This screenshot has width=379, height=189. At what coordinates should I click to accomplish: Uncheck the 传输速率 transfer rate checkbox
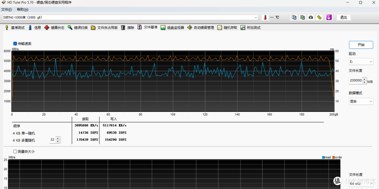15,44
